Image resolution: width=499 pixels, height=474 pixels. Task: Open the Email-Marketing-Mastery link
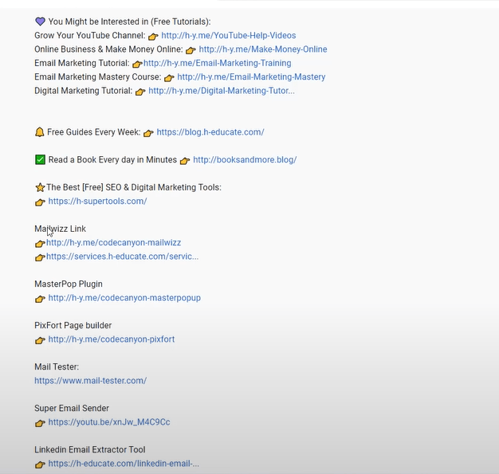click(x=251, y=77)
